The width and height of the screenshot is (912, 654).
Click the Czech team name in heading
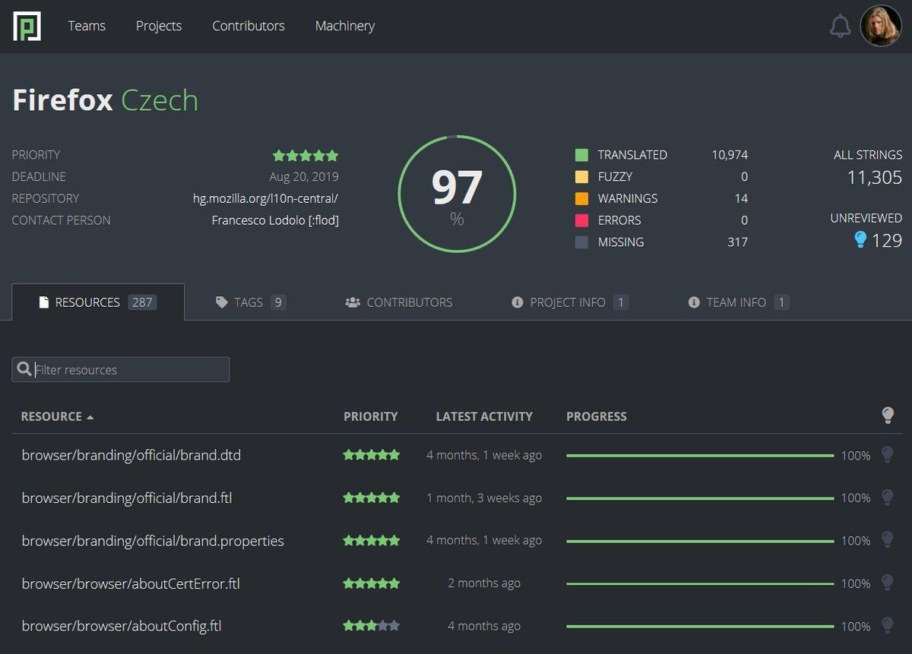(x=160, y=100)
